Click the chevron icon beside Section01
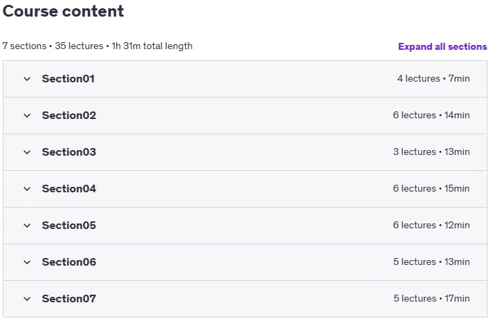This screenshot has height=321, width=491. coord(27,79)
